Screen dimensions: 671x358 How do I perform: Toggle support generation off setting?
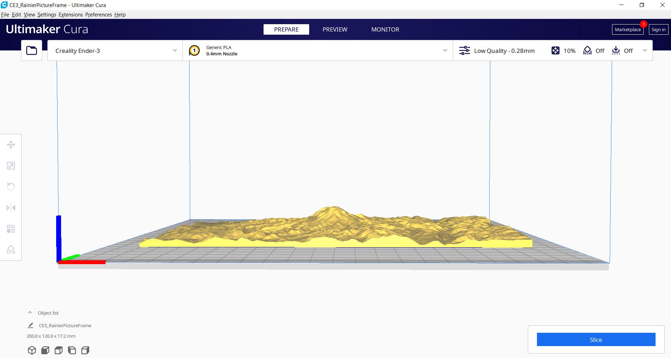594,51
